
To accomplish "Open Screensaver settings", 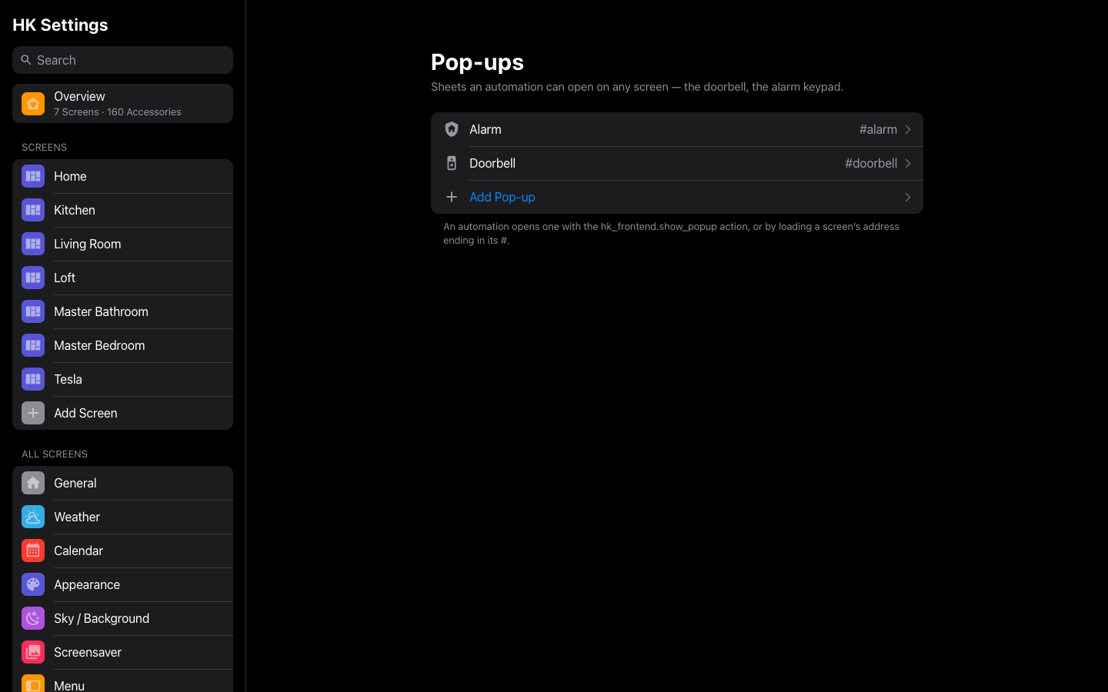I will [122, 652].
